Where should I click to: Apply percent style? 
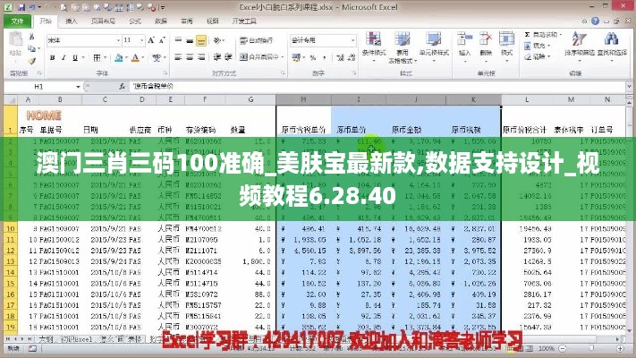pos(313,57)
